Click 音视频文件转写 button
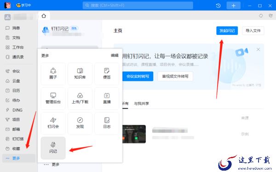The height and width of the screenshot is (172, 276). tap(175, 76)
